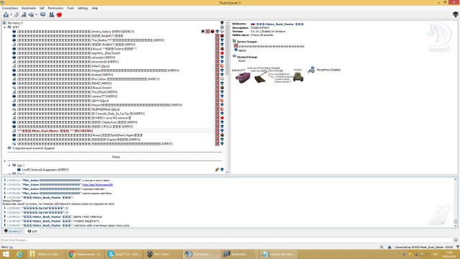Click the Enter Chat Message input field

click(x=227, y=240)
